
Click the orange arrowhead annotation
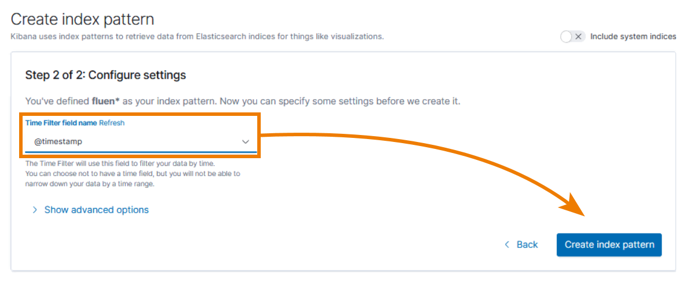click(x=577, y=204)
